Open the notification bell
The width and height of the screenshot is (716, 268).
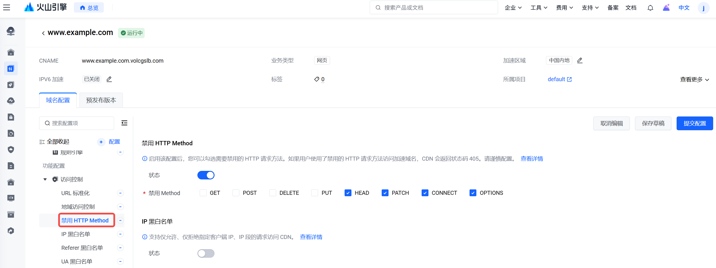click(650, 8)
